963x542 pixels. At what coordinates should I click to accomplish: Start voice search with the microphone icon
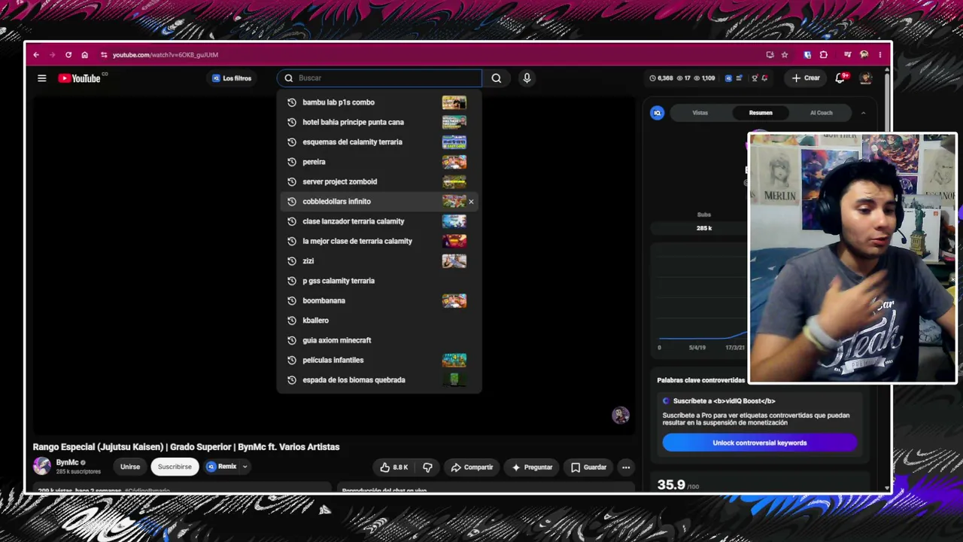click(527, 78)
